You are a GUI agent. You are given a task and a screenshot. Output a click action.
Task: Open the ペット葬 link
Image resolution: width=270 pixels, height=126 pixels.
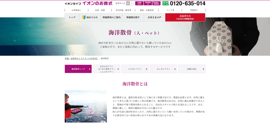coord(170,10)
